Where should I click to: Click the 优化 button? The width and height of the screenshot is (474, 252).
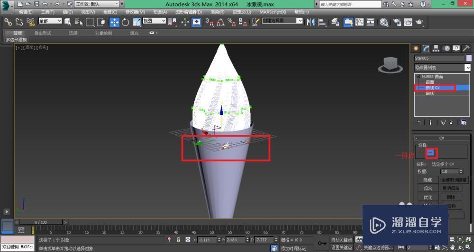(428, 198)
